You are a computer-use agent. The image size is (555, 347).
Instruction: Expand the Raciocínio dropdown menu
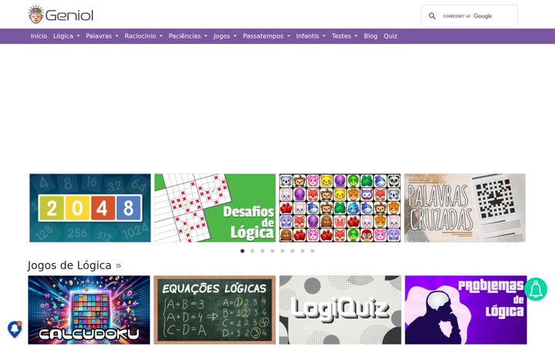pos(143,36)
